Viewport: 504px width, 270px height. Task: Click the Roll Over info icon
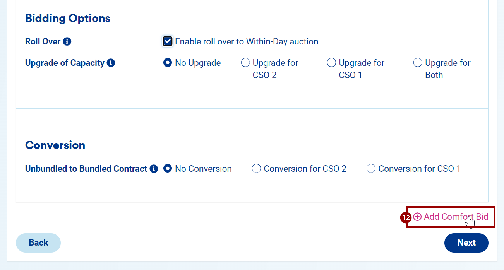pos(67,41)
